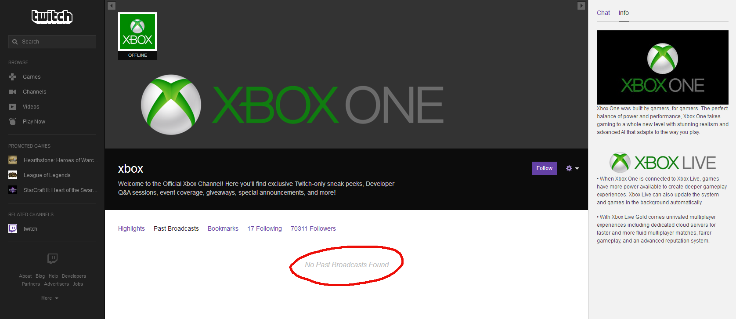736x319 pixels.
Task: Click the Play Now icon
Action: 12,122
